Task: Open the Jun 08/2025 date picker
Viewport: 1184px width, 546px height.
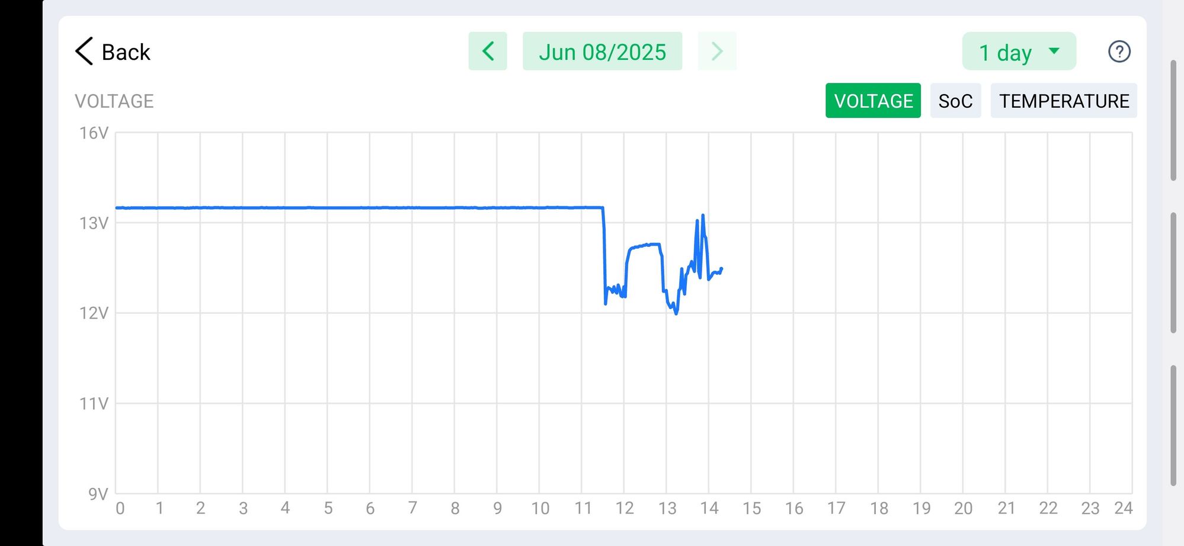Action: pyautogui.click(x=602, y=52)
